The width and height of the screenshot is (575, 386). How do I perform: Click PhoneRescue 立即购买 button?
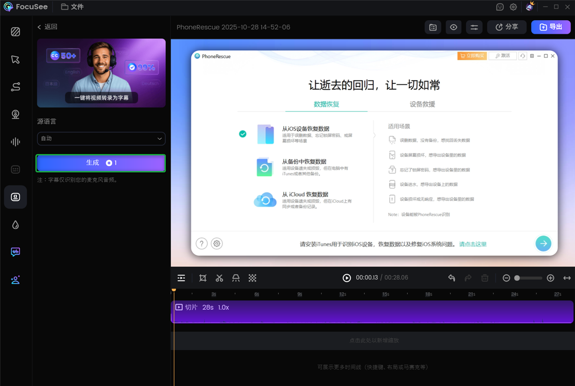472,56
